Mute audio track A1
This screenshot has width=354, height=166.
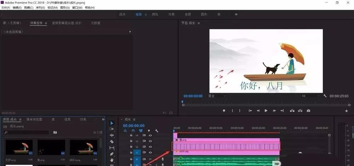(150, 159)
